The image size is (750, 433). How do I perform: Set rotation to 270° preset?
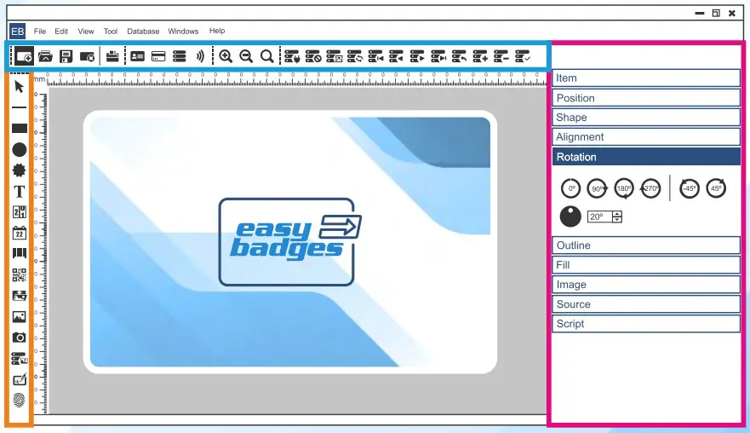(650, 188)
